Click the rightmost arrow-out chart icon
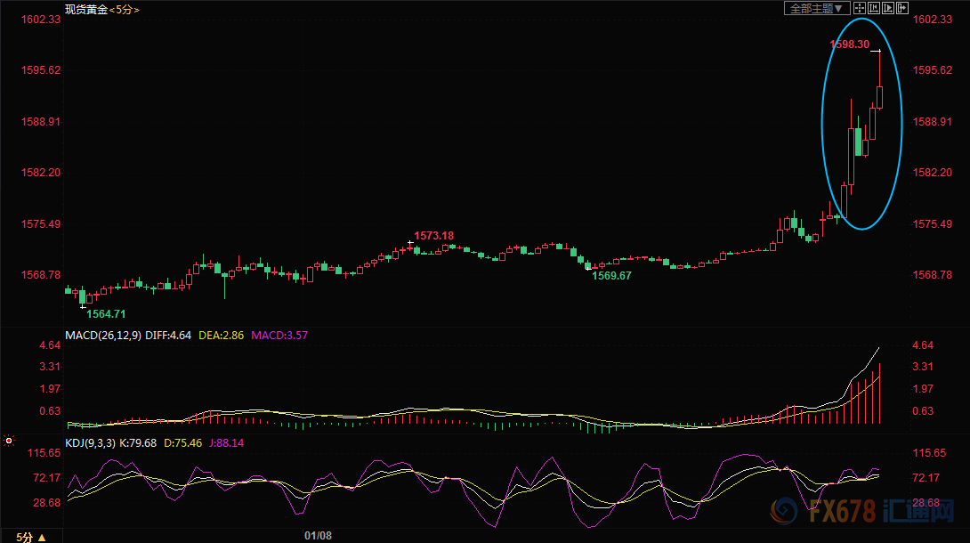Screen dimensions: 970x543 coord(902,8)
